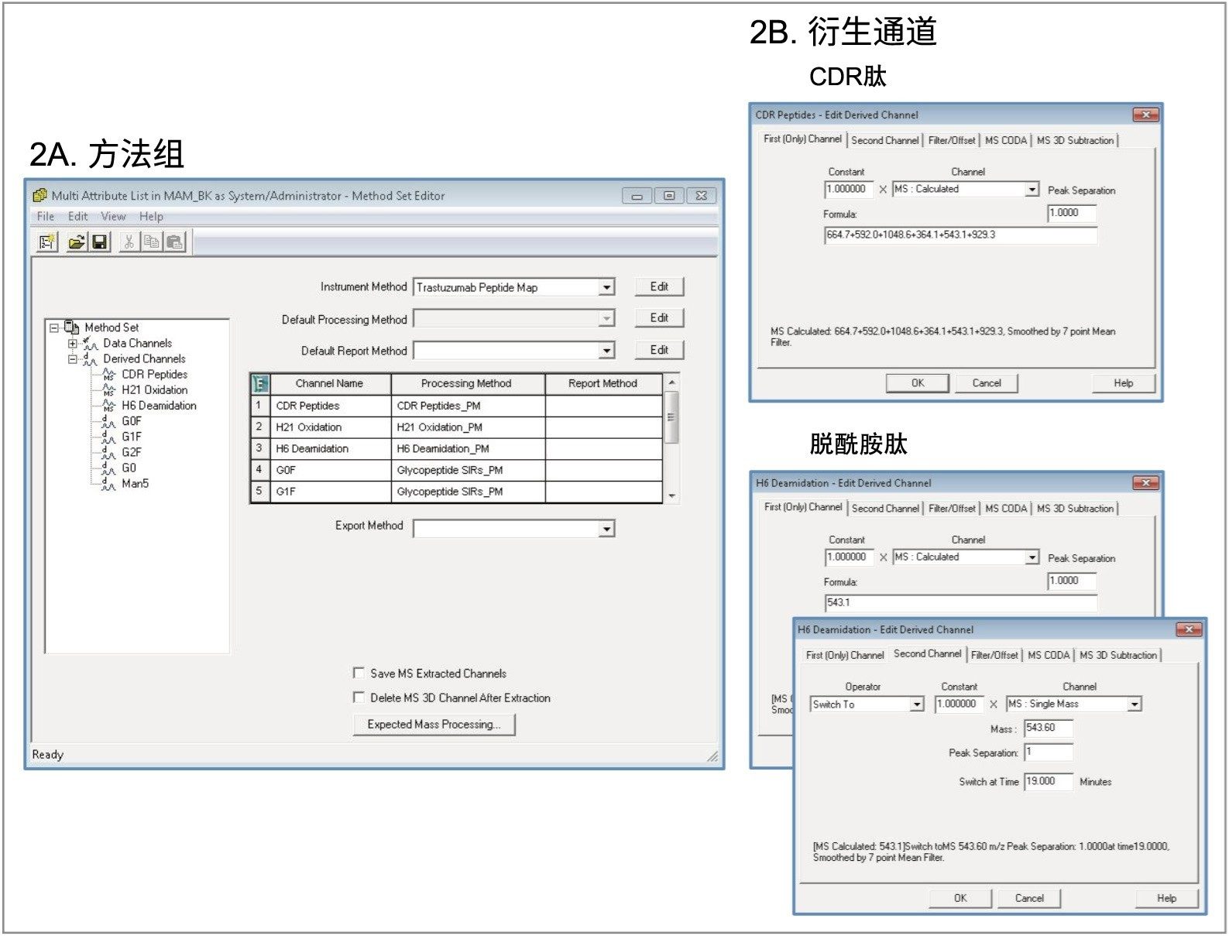Click OK in H6 Deamidation Second Channel dialog
This screenshot has width=1229, height=936.
[x=960, y=898]
